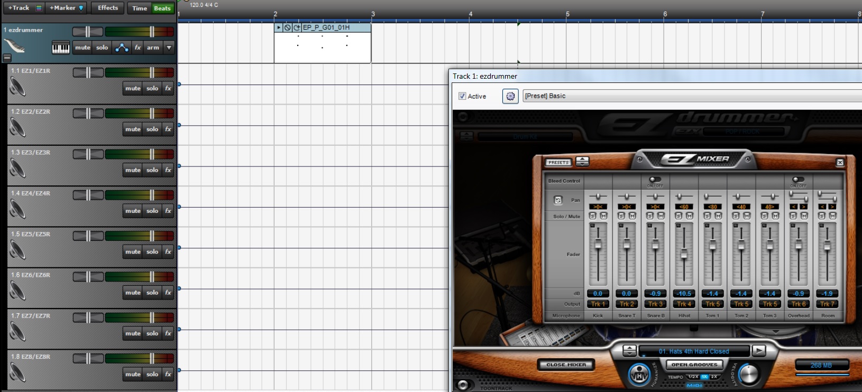The image size is (862, 392).
Task: Solo the Overhead channel in EZ Mixer
Action: pos(793,216)
